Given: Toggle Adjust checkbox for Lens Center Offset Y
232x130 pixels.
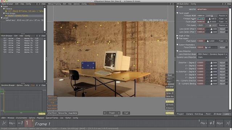Looking at the screenshot, I should click(x=227, y=32).
